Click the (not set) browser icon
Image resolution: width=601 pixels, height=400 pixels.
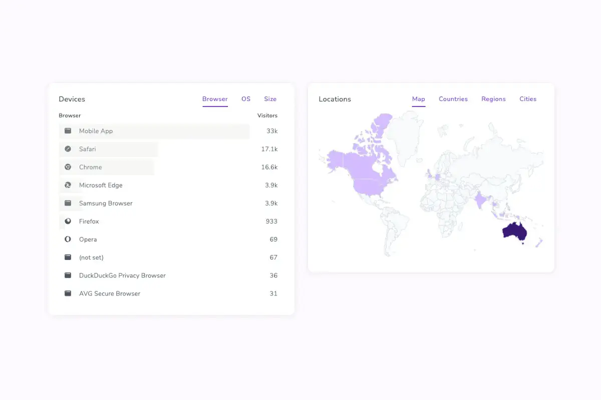[68, 257]
